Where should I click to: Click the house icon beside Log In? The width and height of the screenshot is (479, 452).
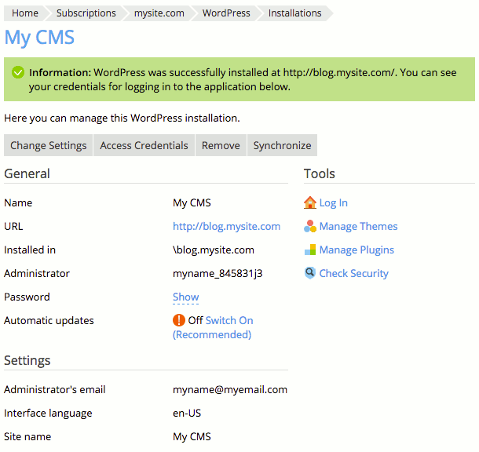pos(310,202)
